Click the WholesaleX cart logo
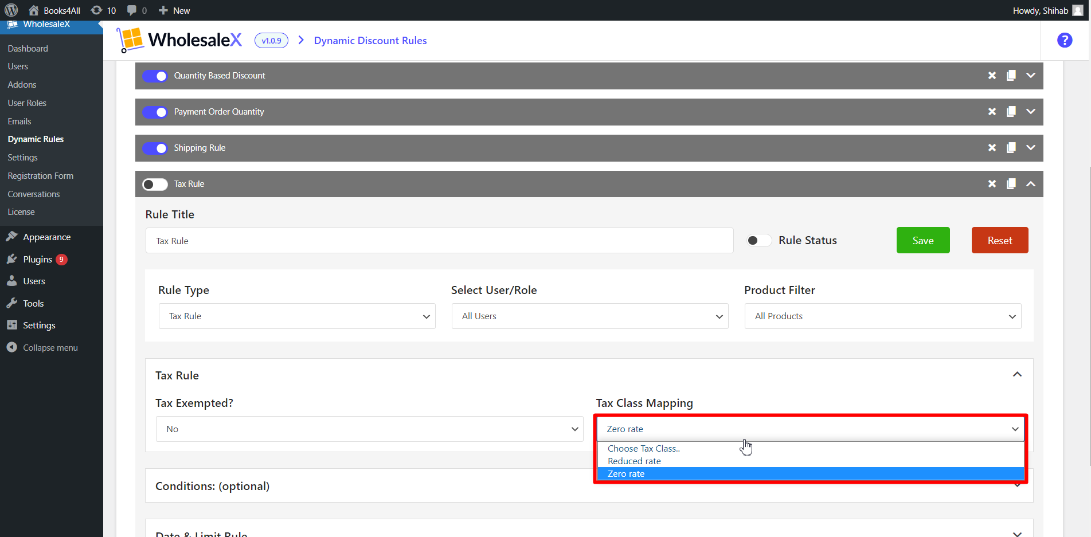 (130, 40)
